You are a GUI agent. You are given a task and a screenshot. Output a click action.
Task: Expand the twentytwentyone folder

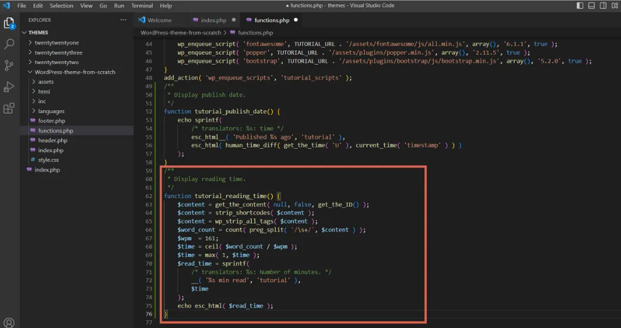point(56,43)
